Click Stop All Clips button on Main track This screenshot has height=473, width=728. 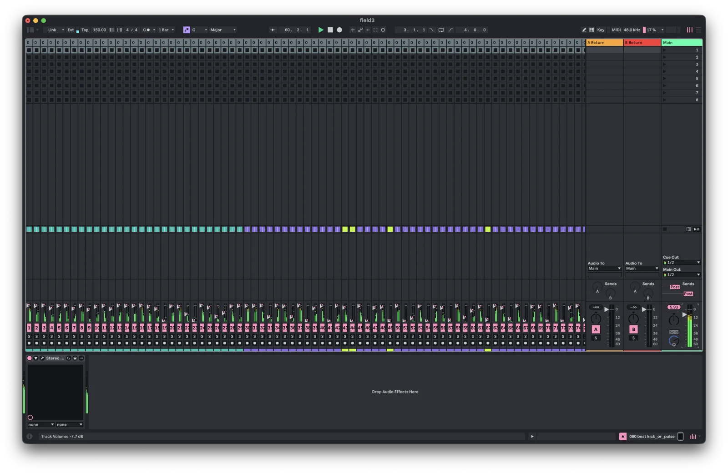point(665,229)
